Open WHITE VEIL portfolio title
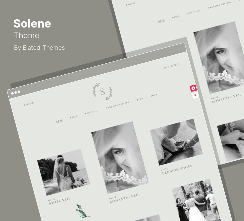This screenshot has width=244, height=221. click(60, 201)
